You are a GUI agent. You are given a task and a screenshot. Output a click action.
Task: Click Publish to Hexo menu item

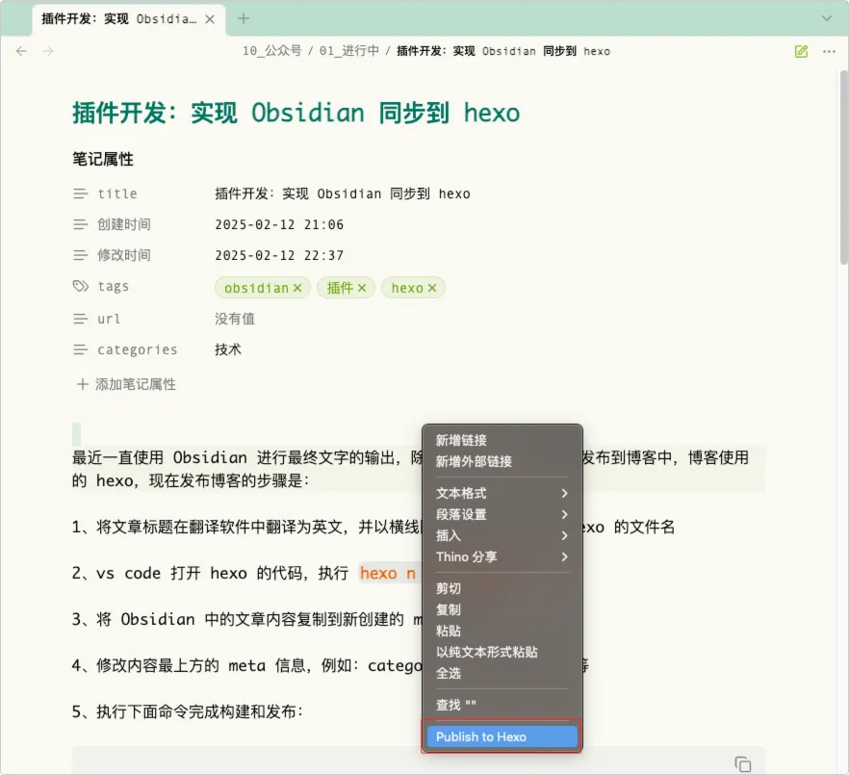[x=502, y=736]
